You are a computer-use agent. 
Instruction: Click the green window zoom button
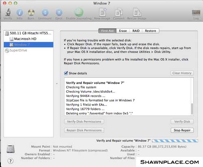click(x=15, y=3)
